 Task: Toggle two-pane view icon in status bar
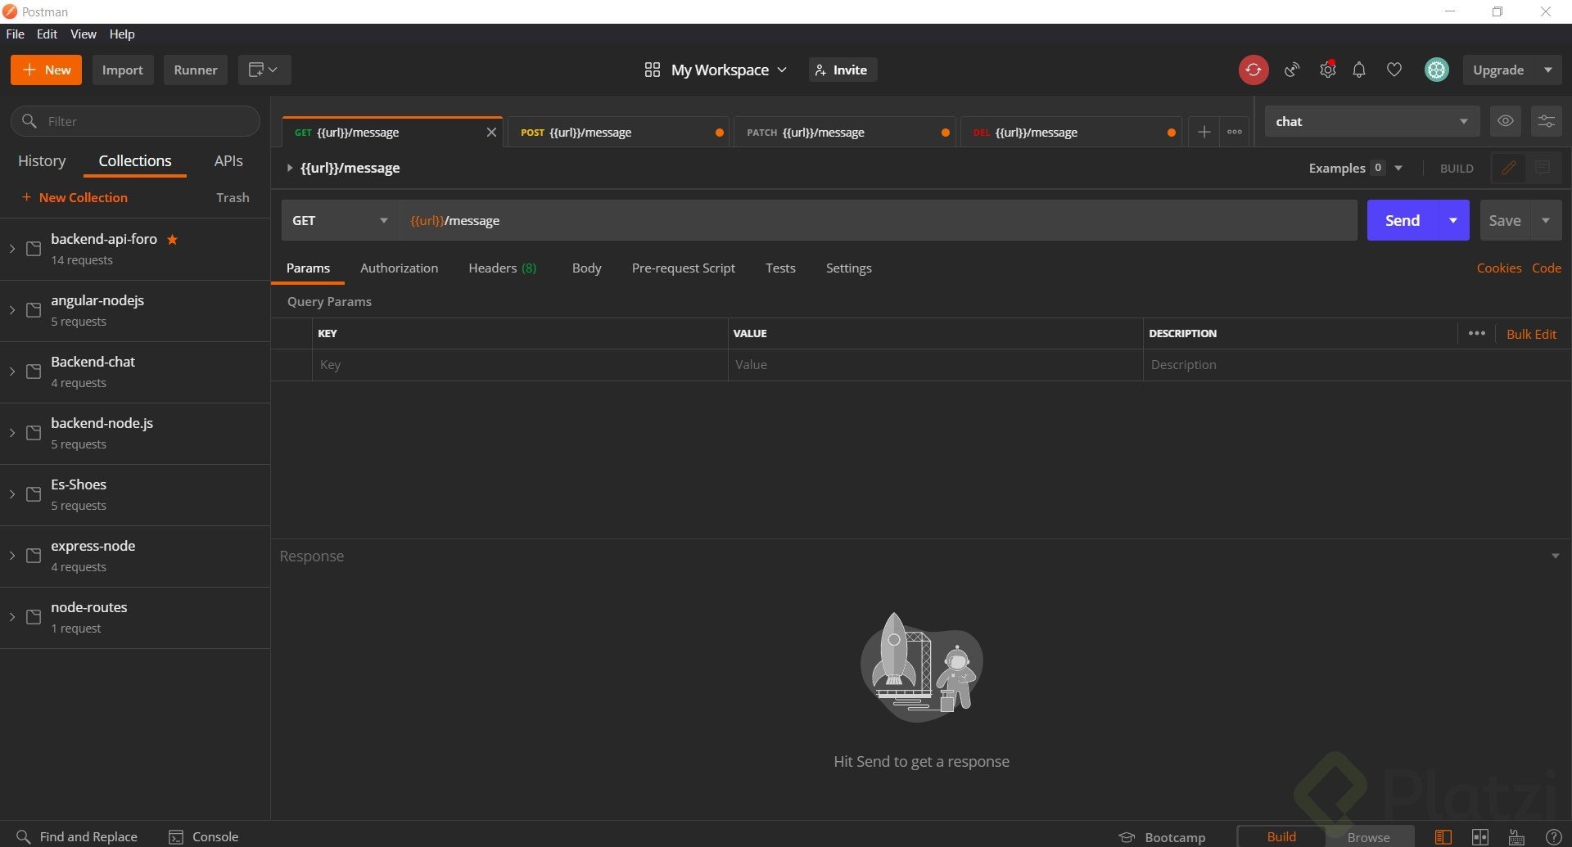click(x=1479, y=837)
